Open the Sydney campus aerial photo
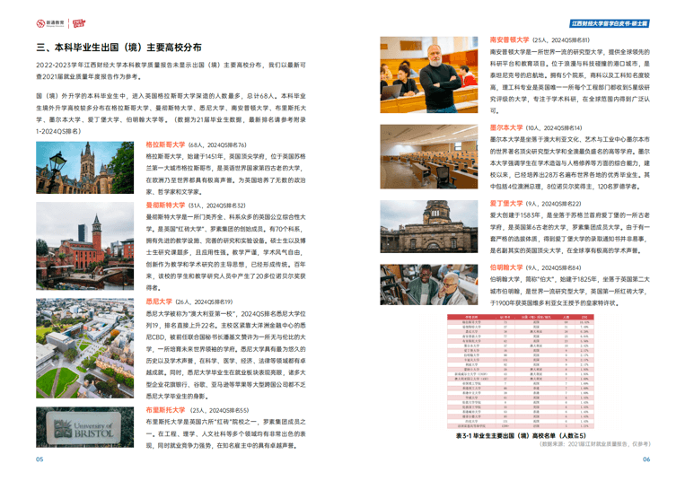Image resolution: width=685 pixels, height=481 pixels. [x=84, y=348]
